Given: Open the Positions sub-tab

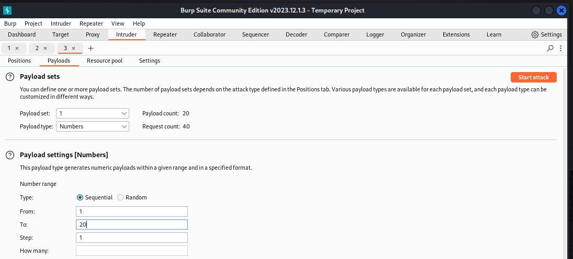Looking at the screenshot, I should point(19,61).
